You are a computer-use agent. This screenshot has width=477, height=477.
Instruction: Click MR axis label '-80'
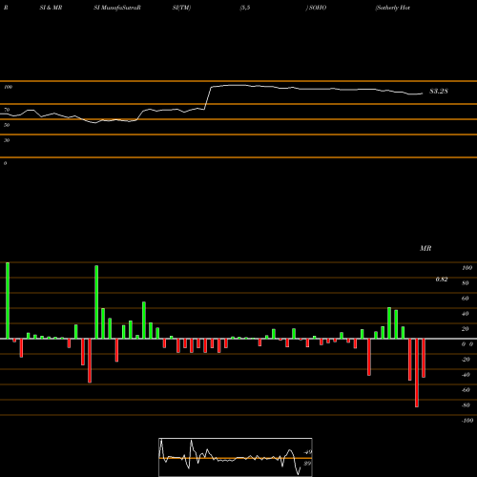click(466, 405)
